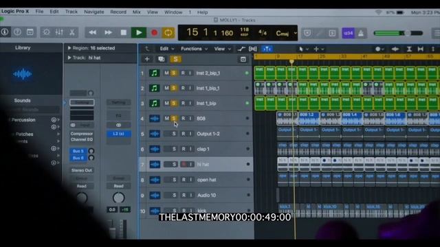Image resolution: width=440 pixels, height=247 pixels.
Task: Toggle the Toolbar button in control bar
Action: [30, 32]
